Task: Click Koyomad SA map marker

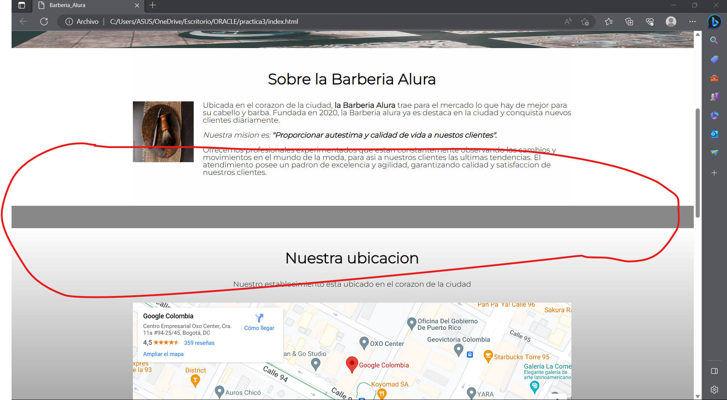Action: pos(381,393)
